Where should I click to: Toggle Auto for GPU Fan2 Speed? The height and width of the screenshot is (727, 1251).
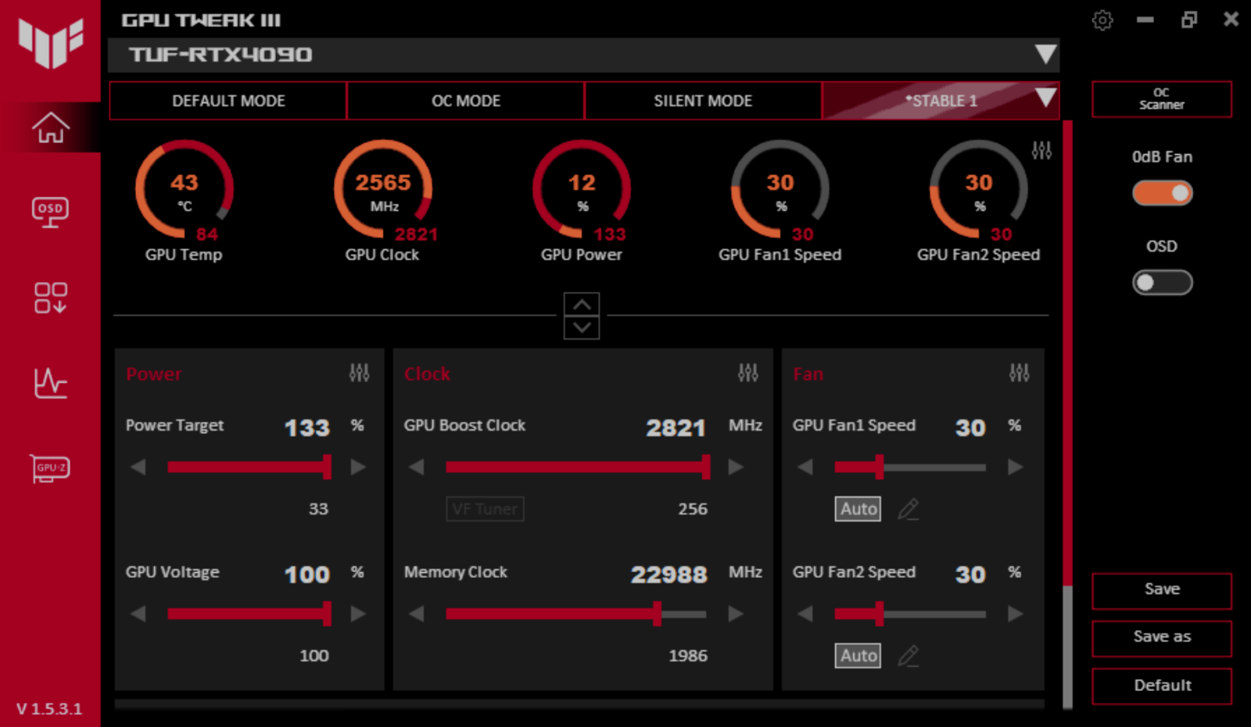tap(858, 656)
